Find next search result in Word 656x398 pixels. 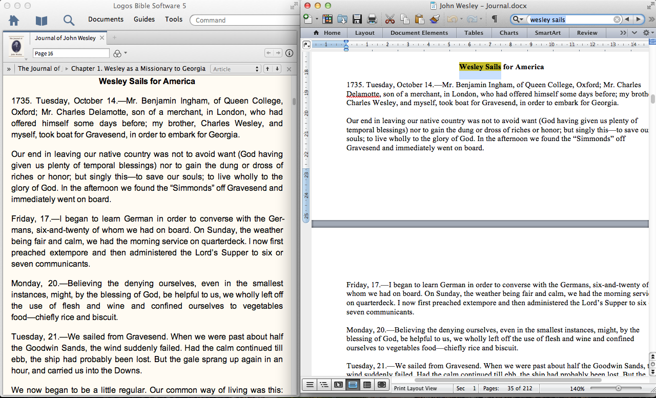tap(638, 19)
